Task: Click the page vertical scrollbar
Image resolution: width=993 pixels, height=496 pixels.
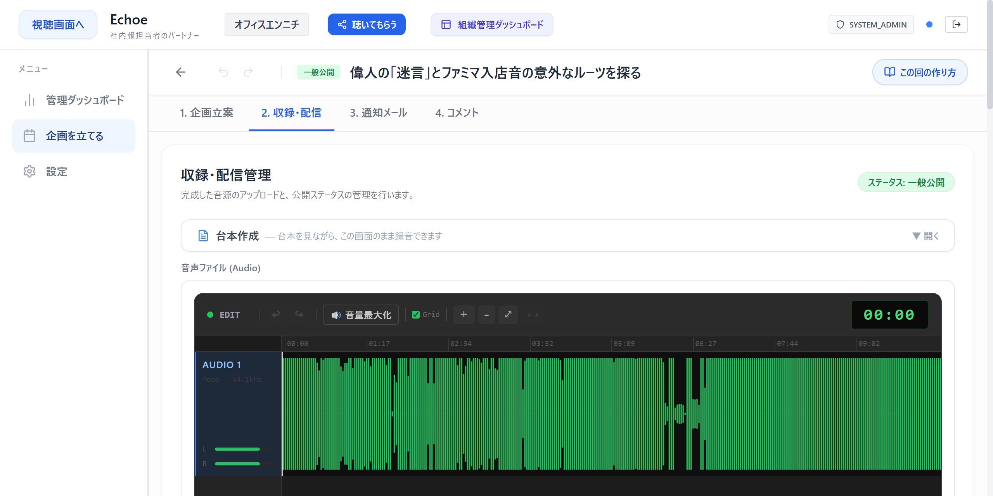Action: [990, 54]
